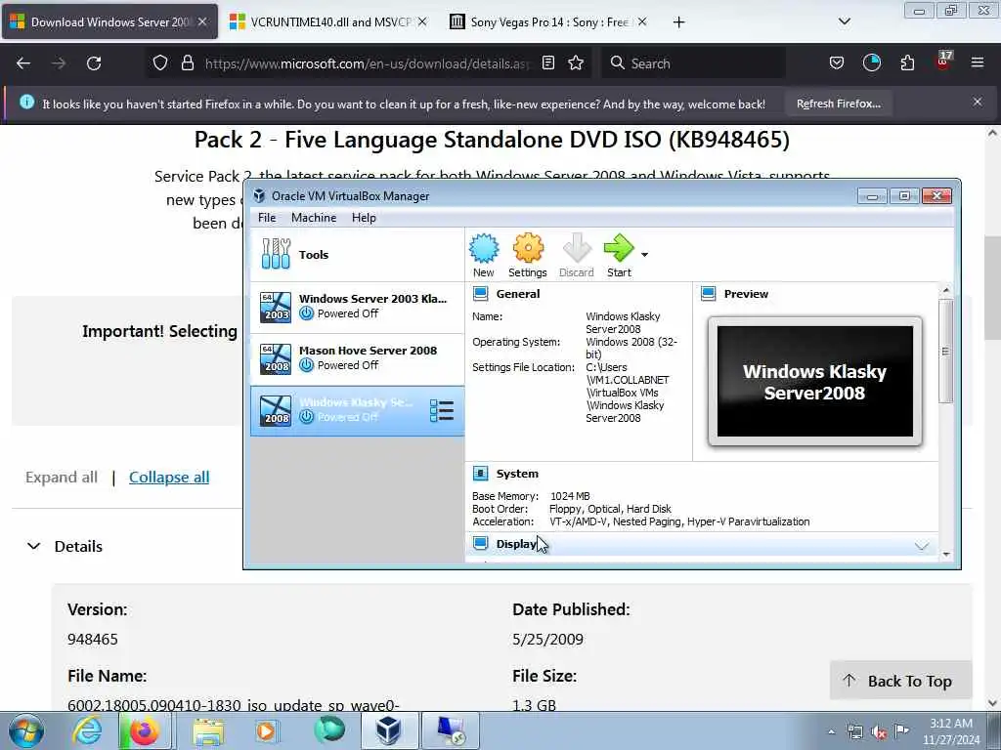Dismiss the Firefox notification bar
1001x750 pixels.
pyautogui.click(x=978, y=102)
